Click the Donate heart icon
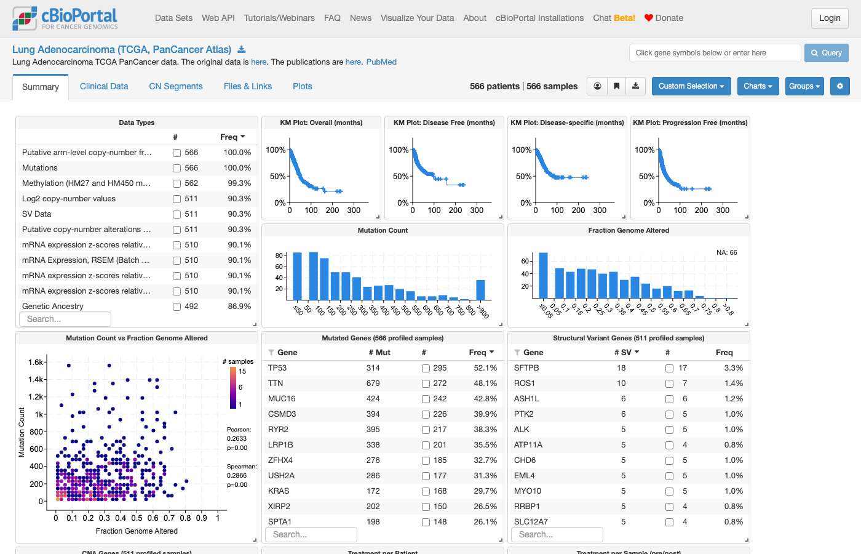Image resolution: width=861 pixels, height=554 pixels. pos(648,18)
